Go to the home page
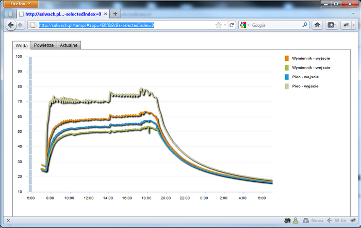 click(317, 25)
